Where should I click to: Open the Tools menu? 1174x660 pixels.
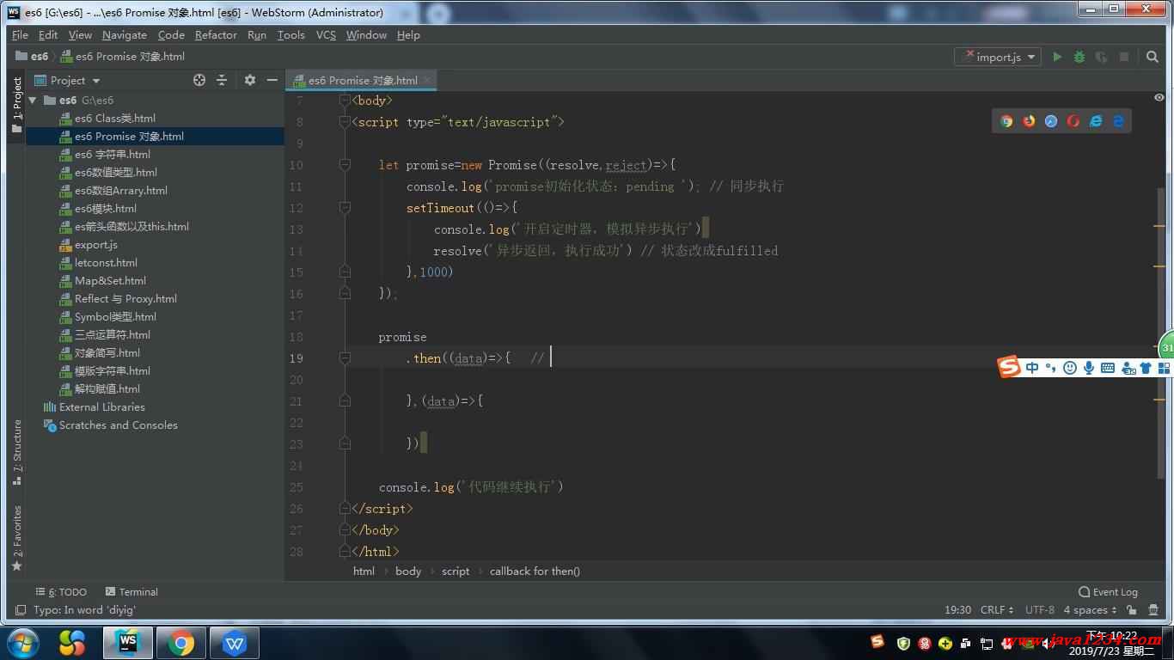tap(291, 35)
